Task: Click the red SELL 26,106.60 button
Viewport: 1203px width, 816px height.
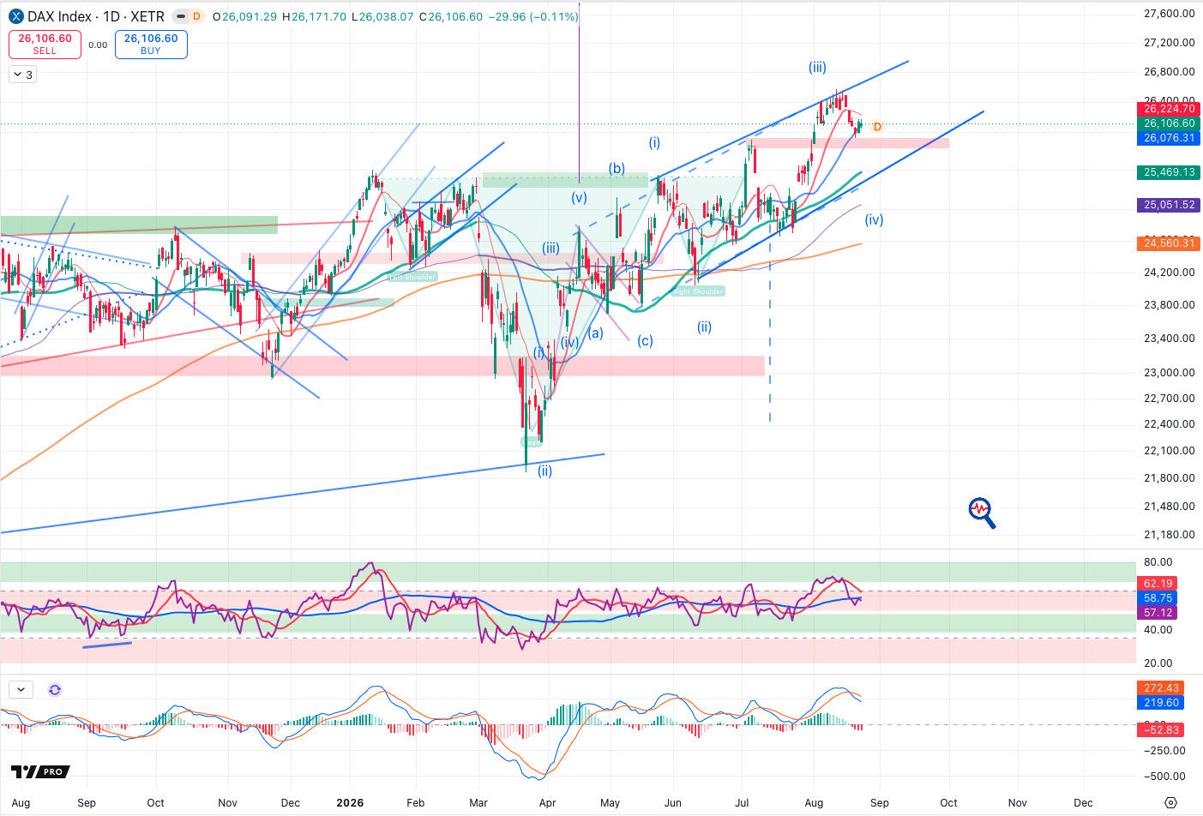Action: coord(45,45)
